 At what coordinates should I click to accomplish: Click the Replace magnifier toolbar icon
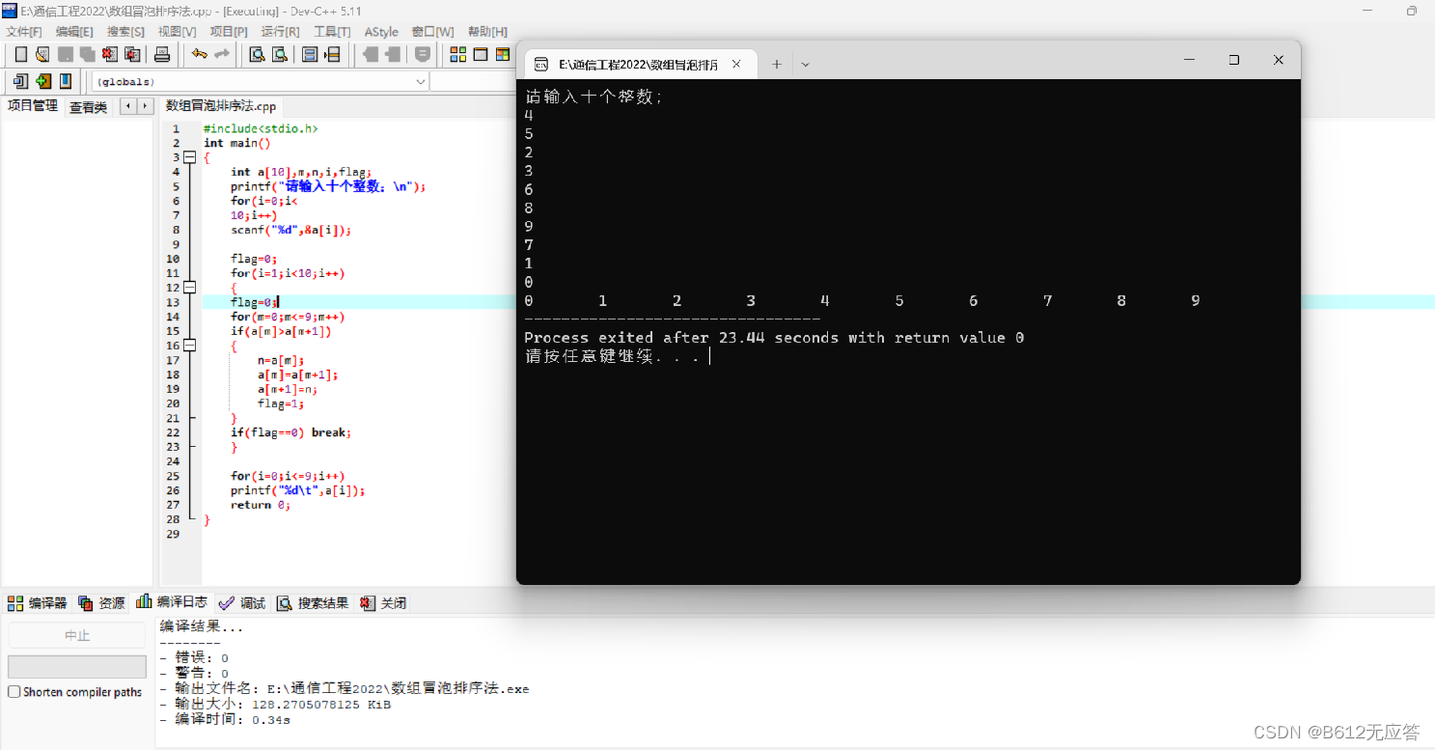(280, 54)
